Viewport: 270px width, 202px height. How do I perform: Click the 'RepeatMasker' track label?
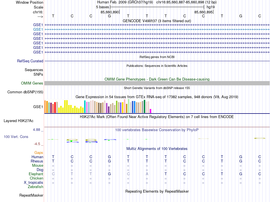[31, 195]
